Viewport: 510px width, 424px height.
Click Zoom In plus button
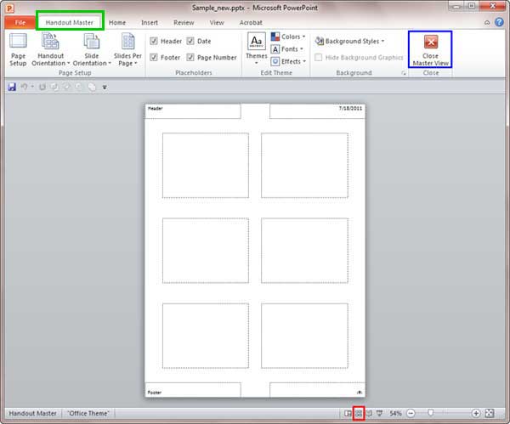[475, 413]
